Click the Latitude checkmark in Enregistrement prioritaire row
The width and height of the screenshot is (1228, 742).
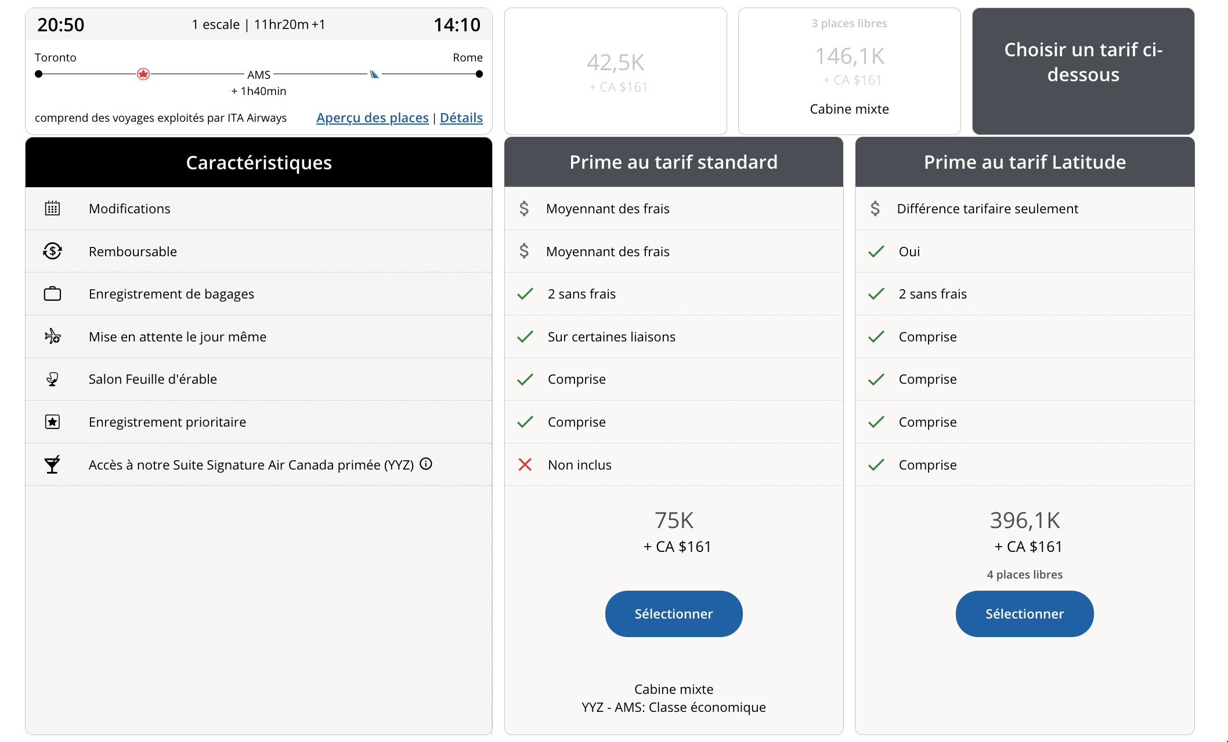point(876,422)
